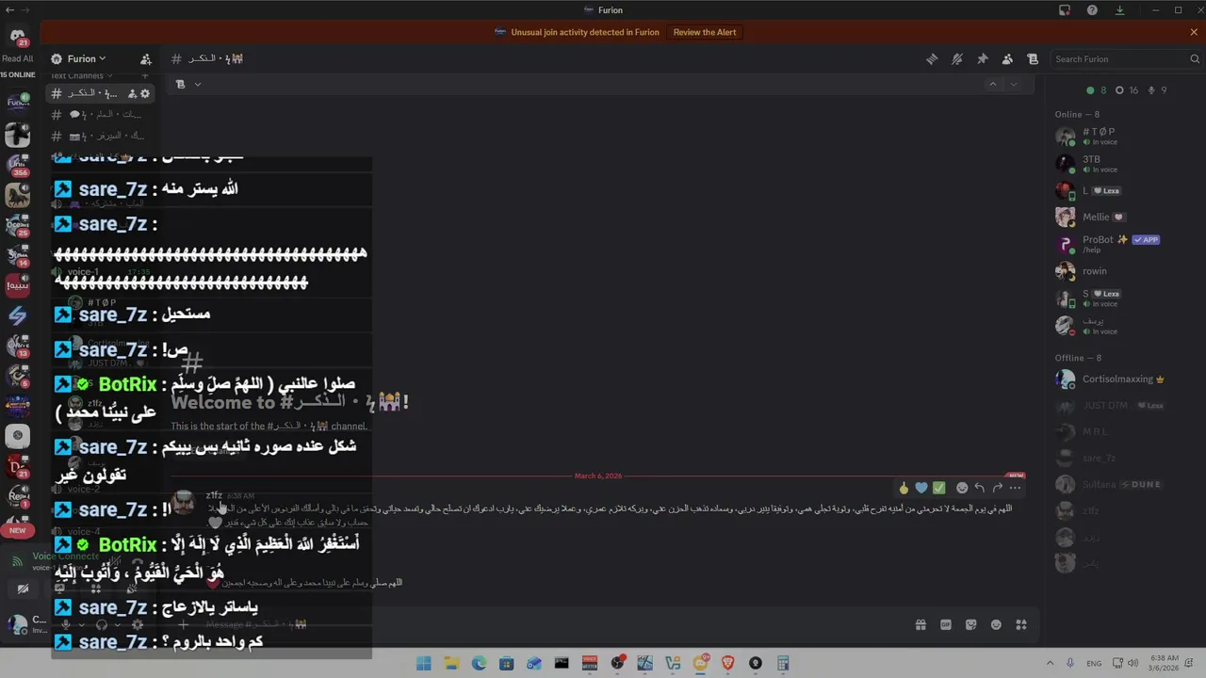Click the search magnifier icon

[x=1195, y=58]
